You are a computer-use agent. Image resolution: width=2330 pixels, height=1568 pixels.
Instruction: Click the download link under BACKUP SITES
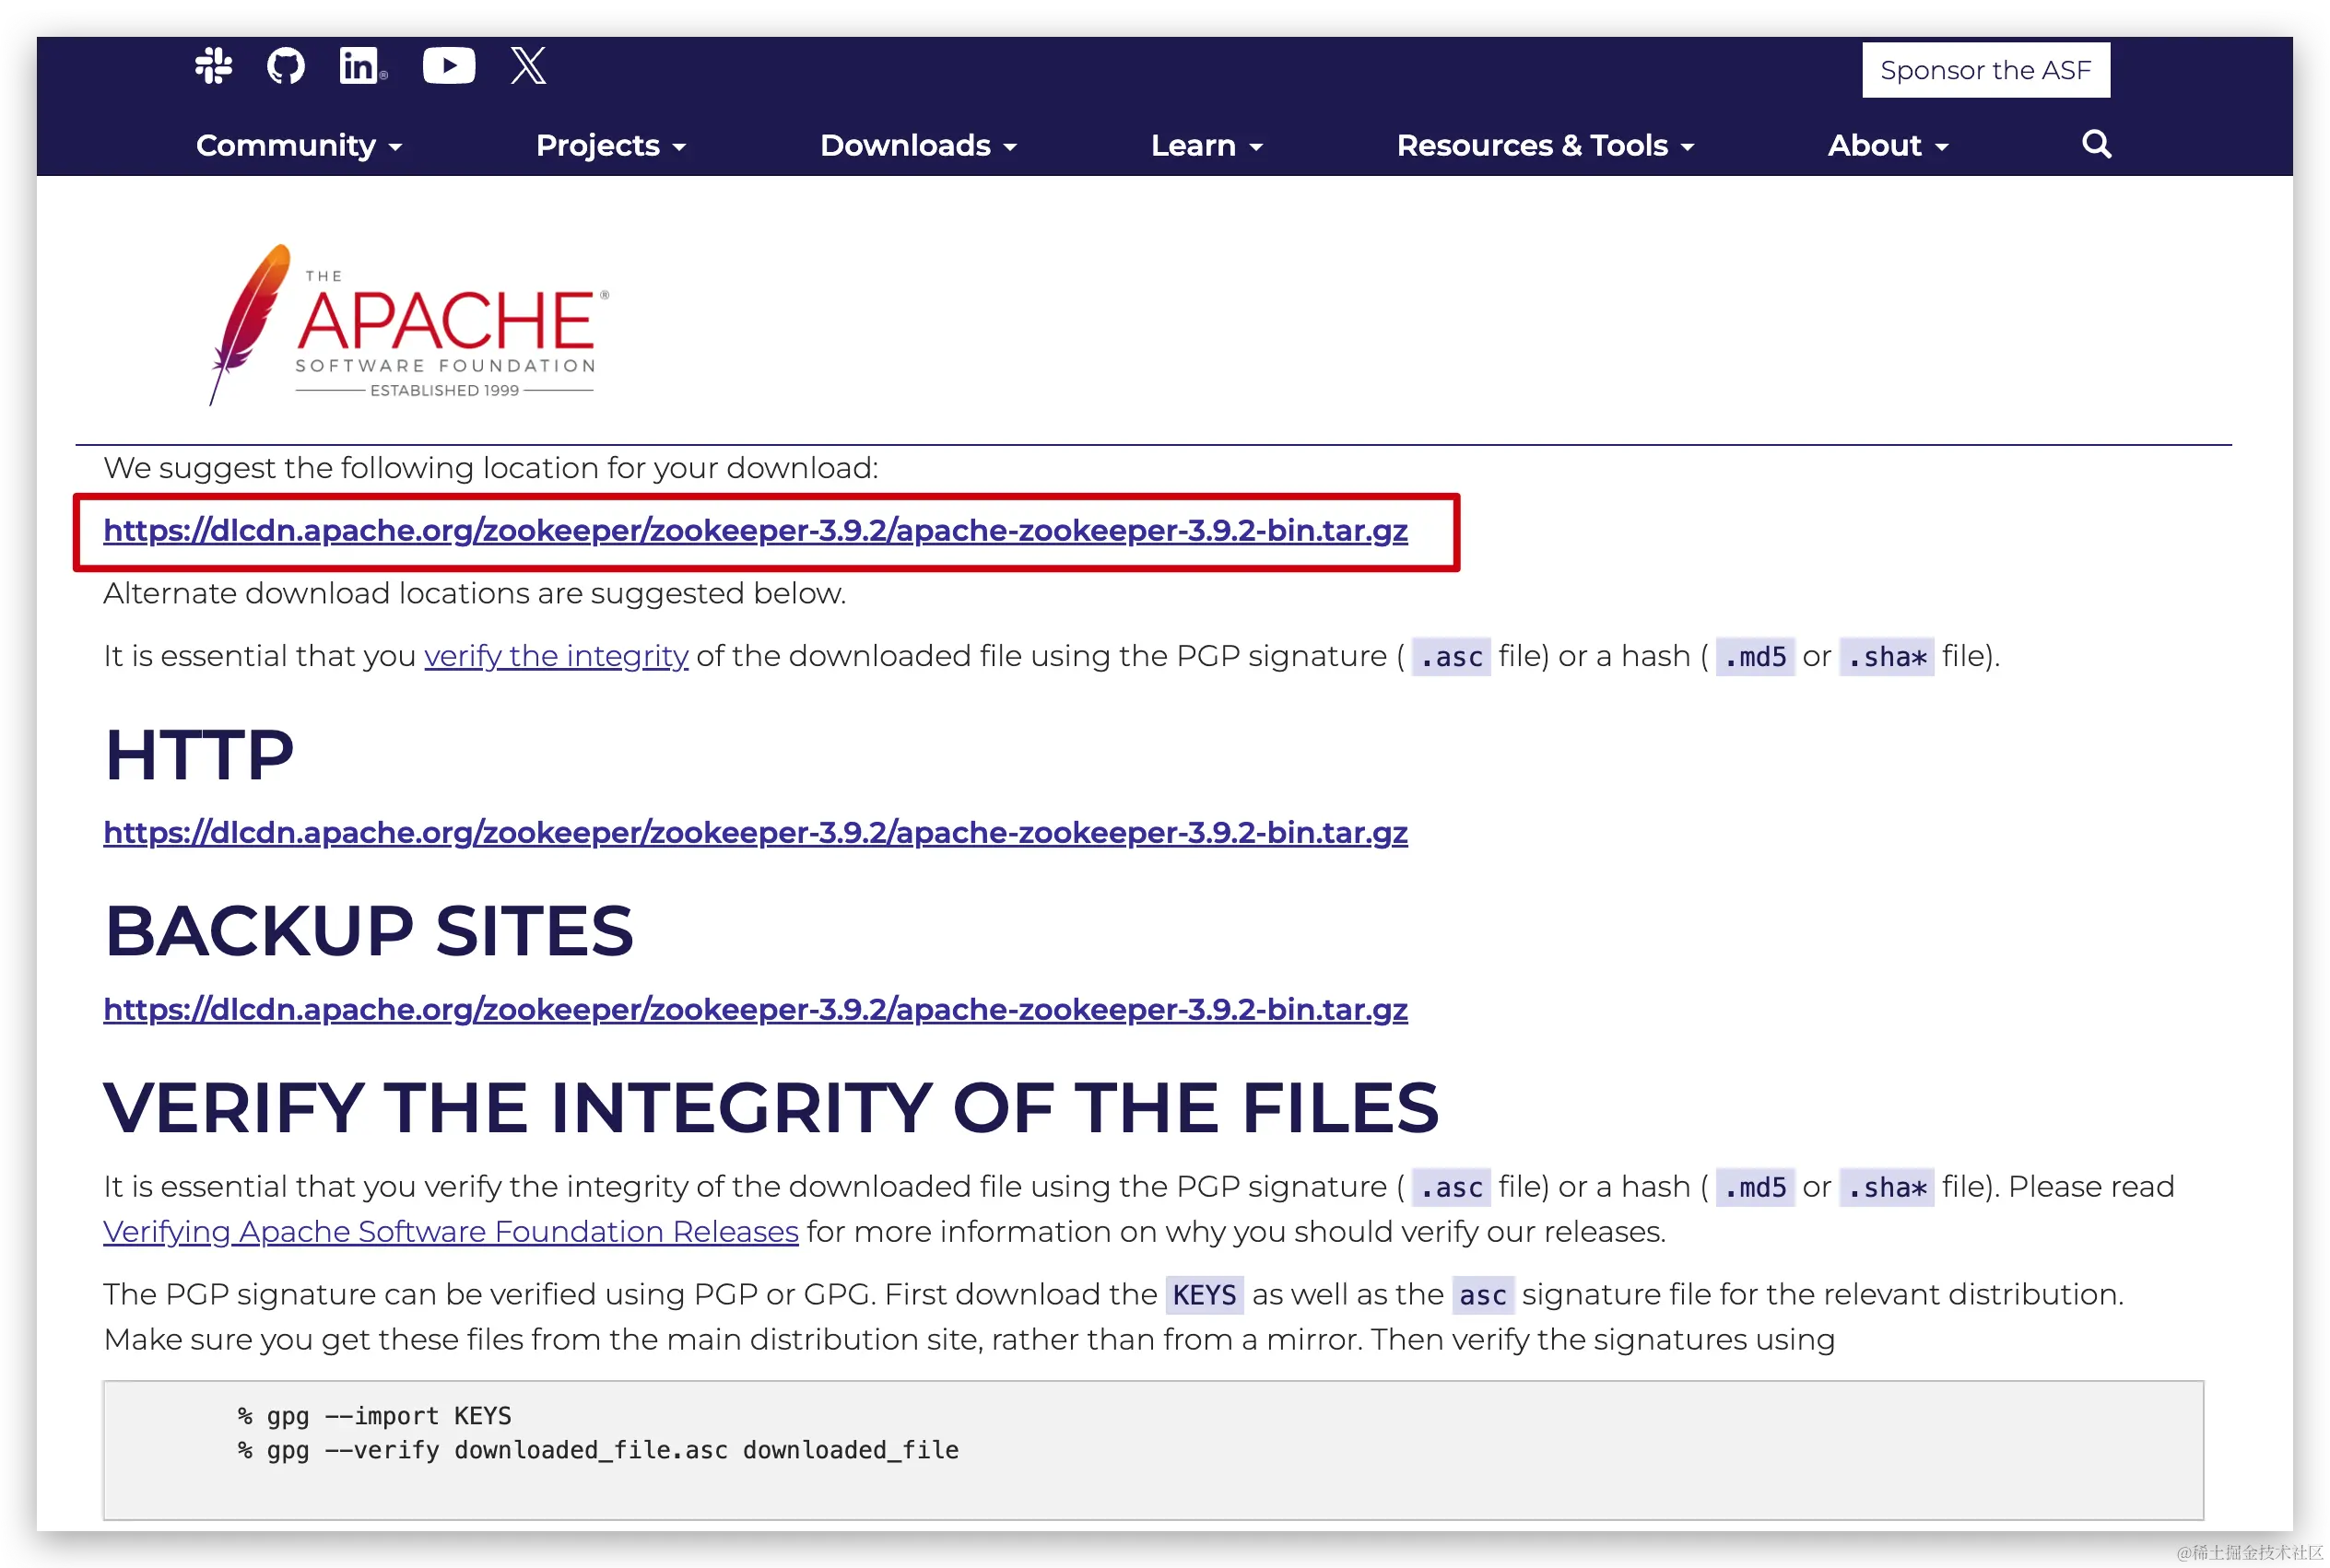[756, 1009]
